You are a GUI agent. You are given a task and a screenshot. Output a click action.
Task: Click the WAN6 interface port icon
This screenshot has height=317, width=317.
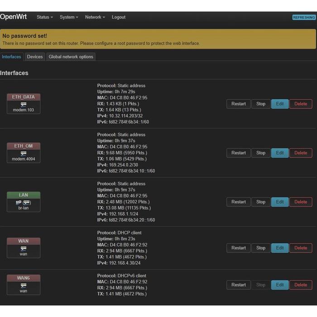click(x=24, y=285)
